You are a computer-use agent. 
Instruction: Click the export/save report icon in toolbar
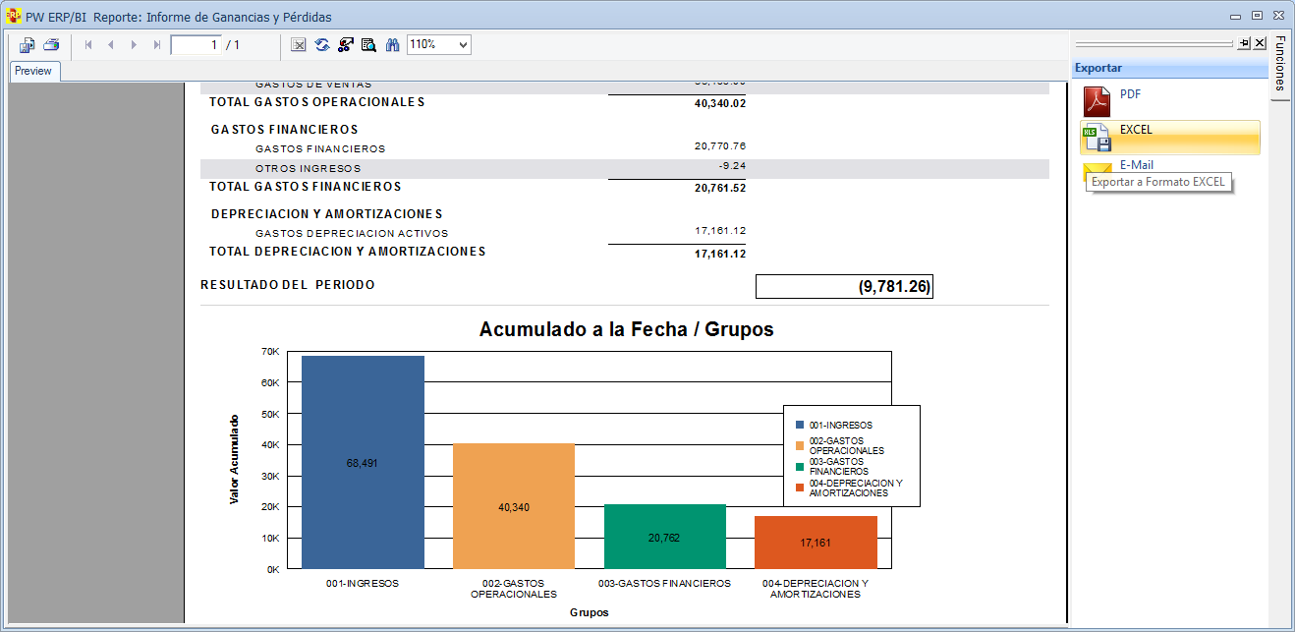point(27,45)
